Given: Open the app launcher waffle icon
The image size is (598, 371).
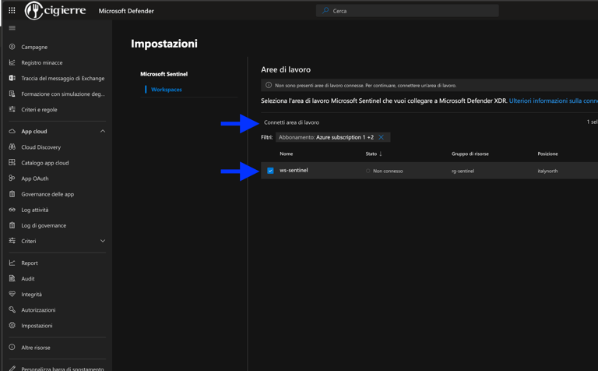Looking at the screenshot, I should (12, 11).
